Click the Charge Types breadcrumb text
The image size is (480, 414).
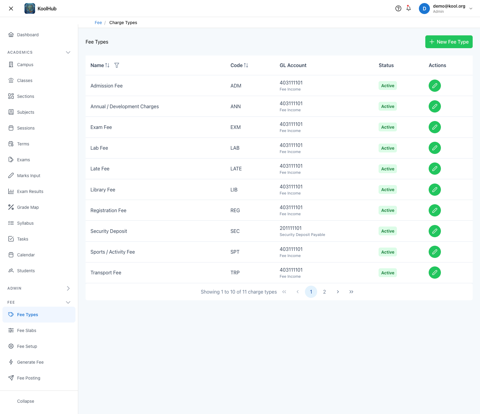(x=123, y=23)
